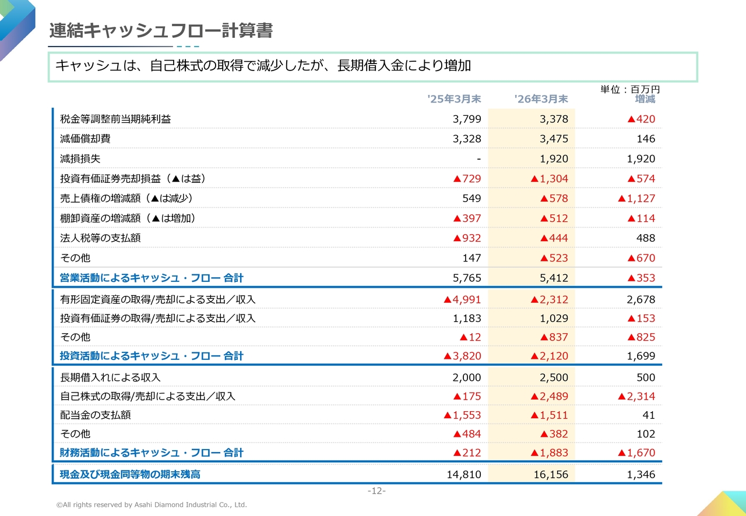Image resolution: width=746 pixels, height=516 pixels.
Task: Click the 減損損失 value 1,920 under '26年3月末
Action: [554, 159]
